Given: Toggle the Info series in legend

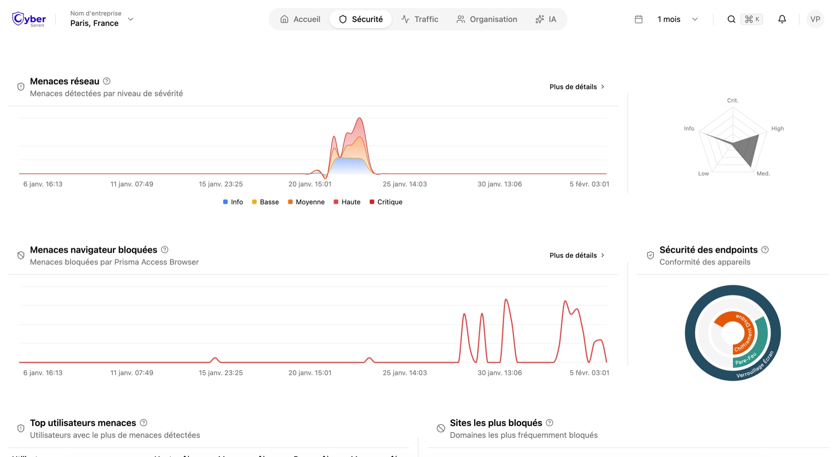Looking at the screenshot, I should (x=233, y=202).
